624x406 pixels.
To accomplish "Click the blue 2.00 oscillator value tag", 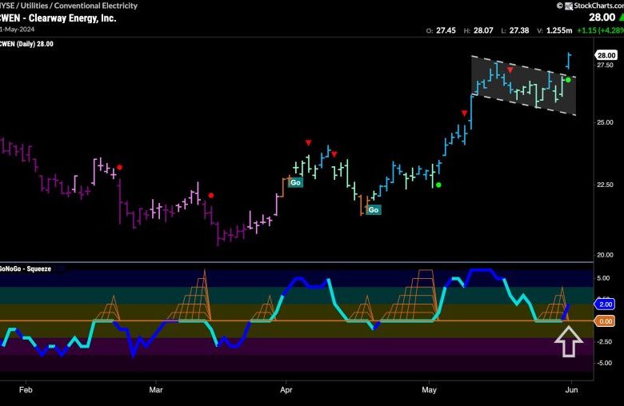I will (605, 304).
